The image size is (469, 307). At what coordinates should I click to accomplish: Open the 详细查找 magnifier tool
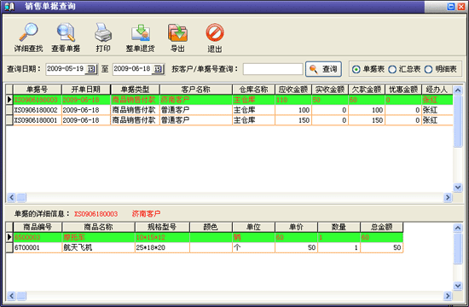point(28,32)
